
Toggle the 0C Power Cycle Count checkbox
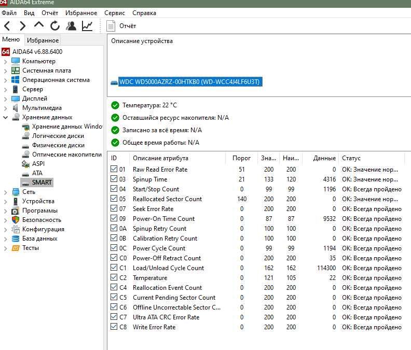tap(114, 247)
